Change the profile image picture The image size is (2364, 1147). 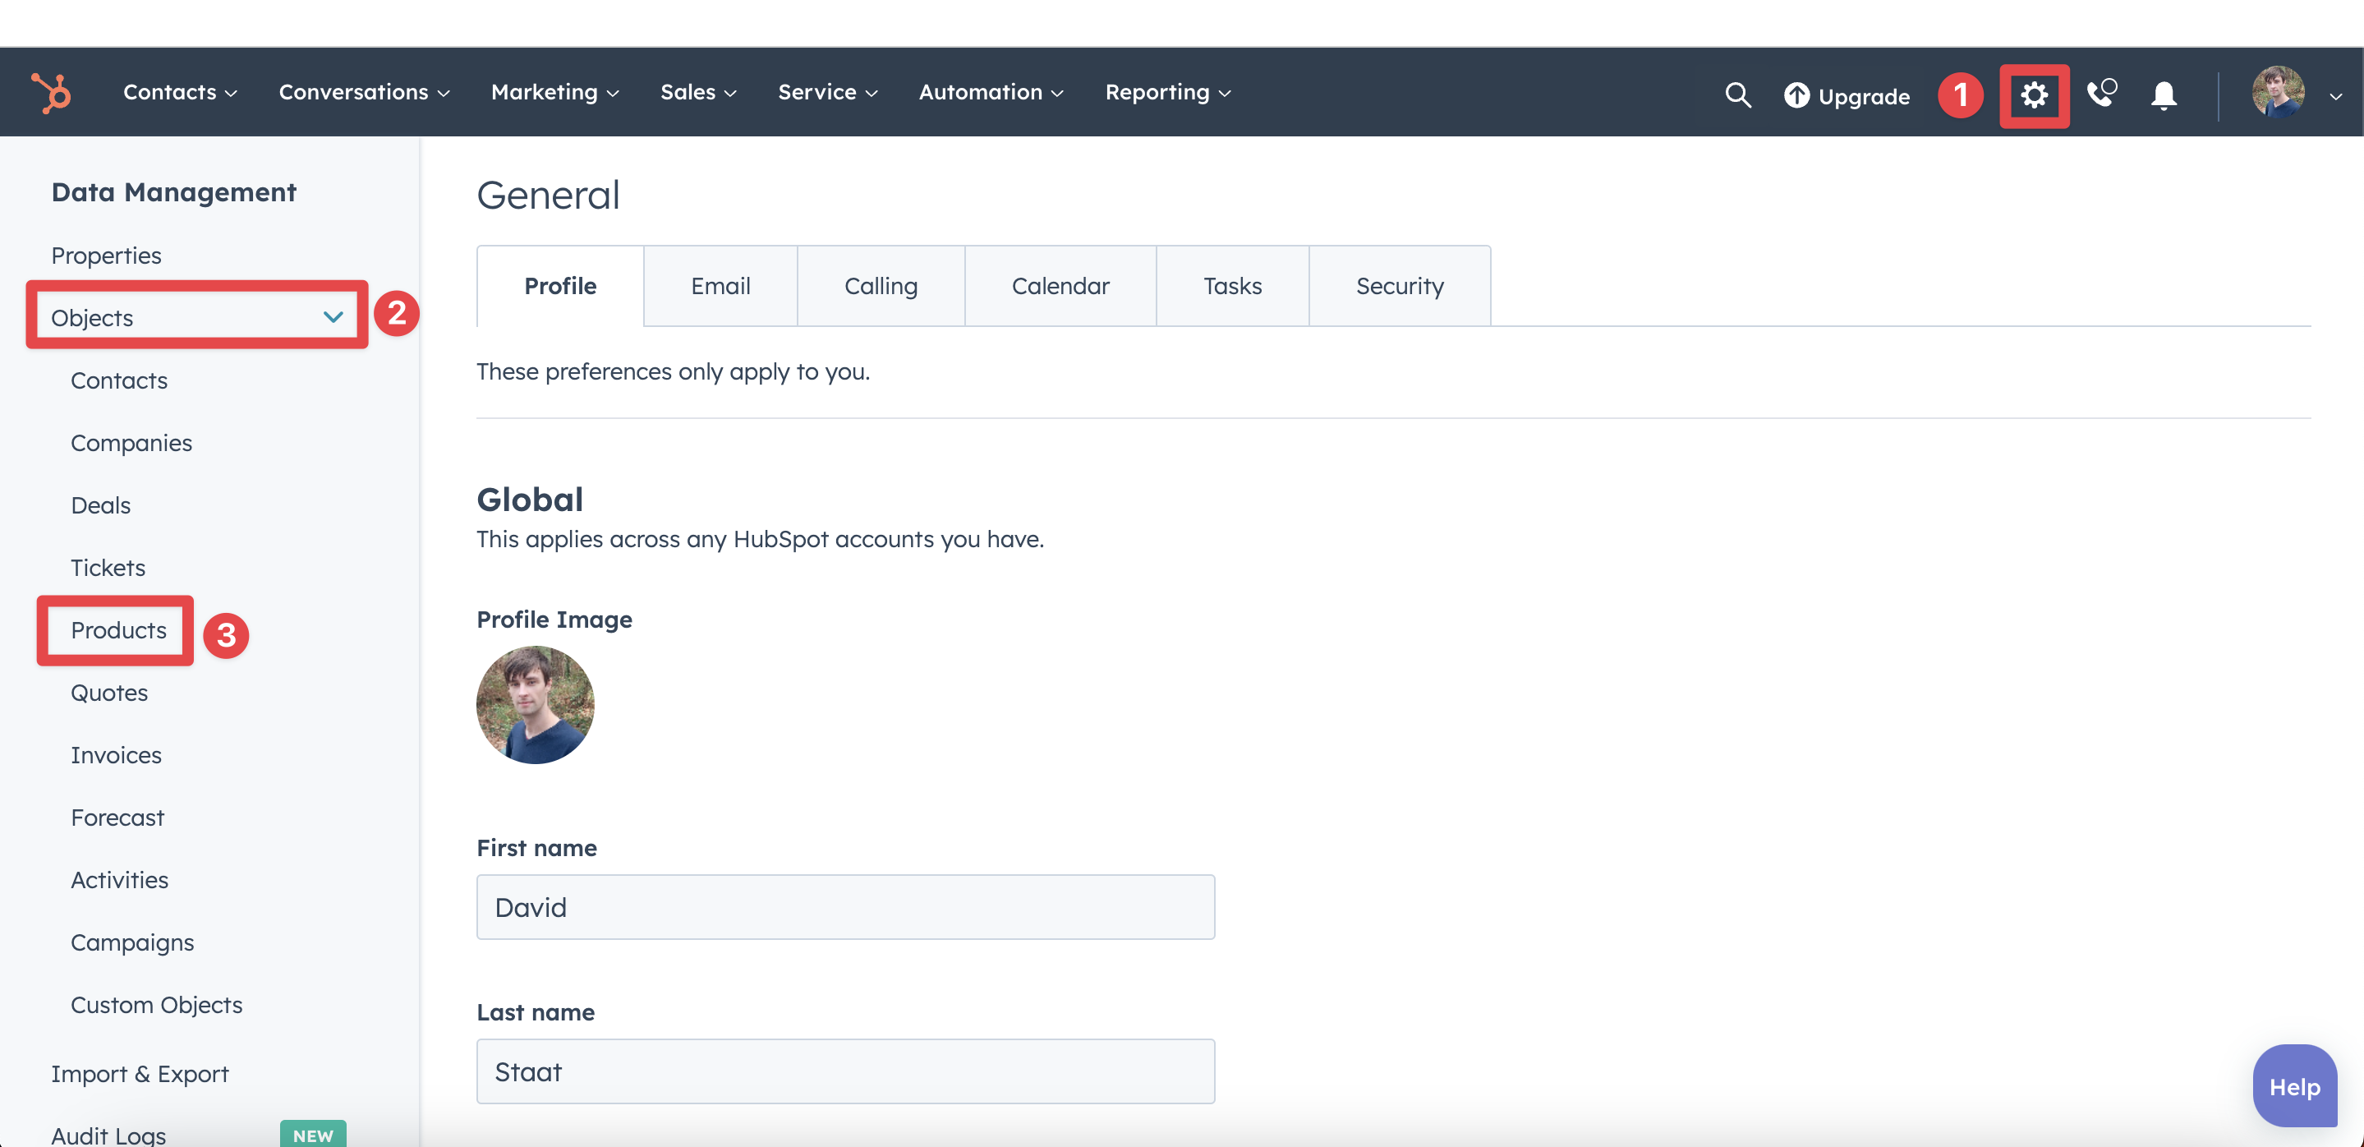(535, 705)
